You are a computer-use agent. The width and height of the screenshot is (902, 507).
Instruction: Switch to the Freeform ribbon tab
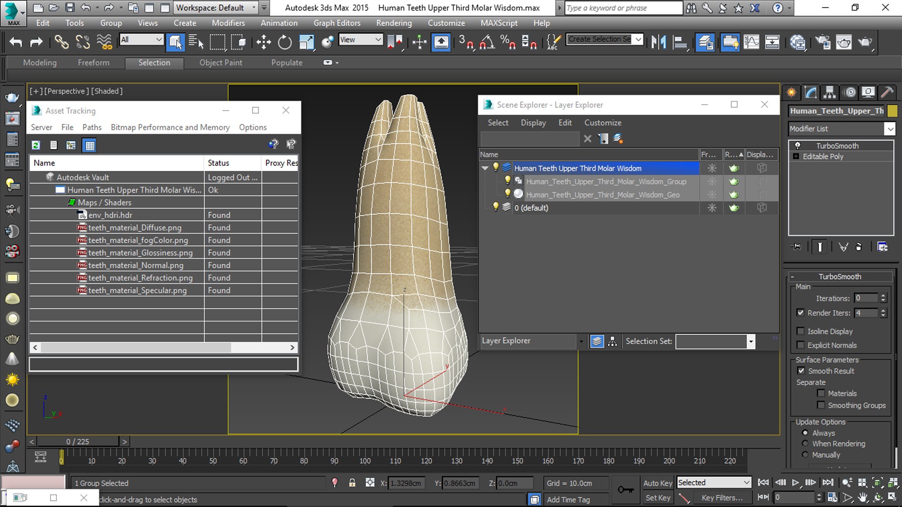click(93, 62)
